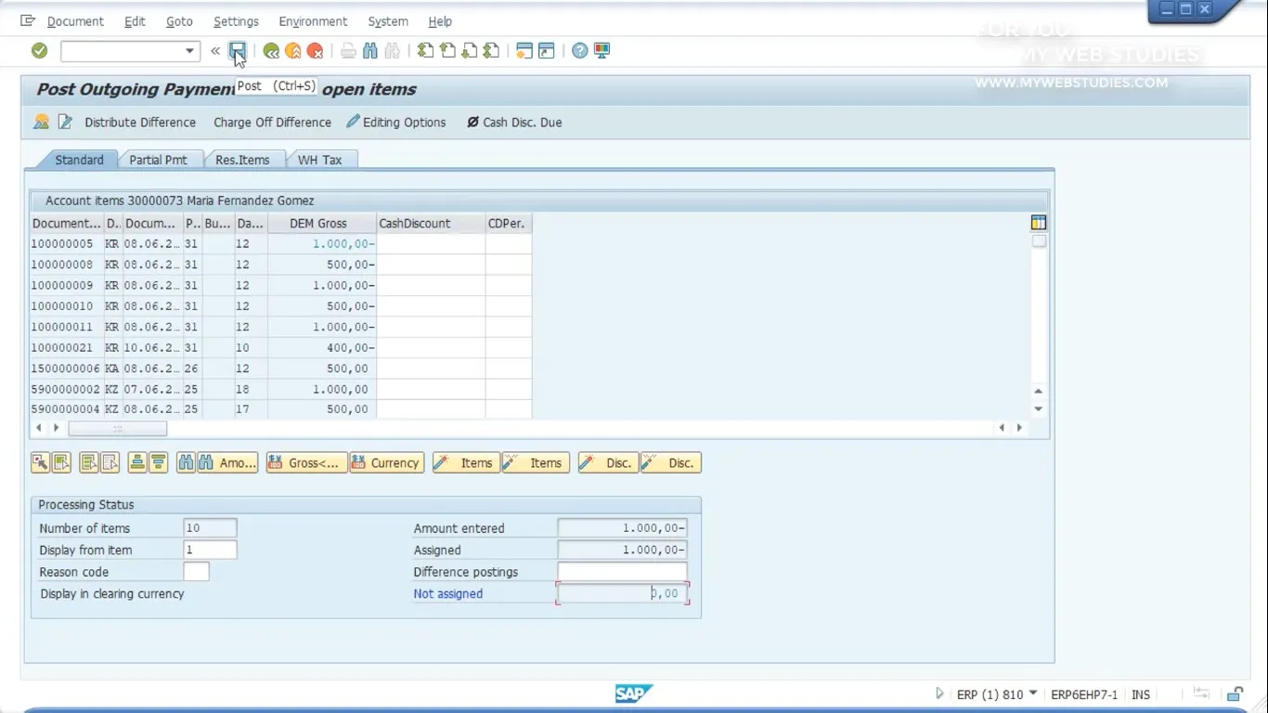Click the checkbox at top of table scrollbar
This screenshot has height=713, width=1268.
[1039, 241]
